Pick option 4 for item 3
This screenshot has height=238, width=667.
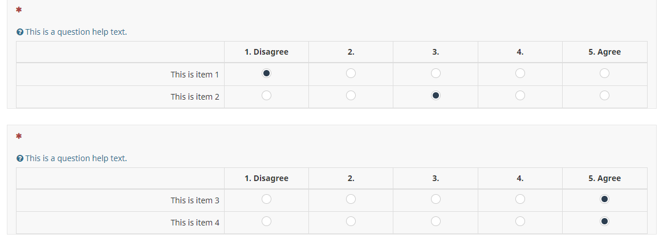point(520,199)
